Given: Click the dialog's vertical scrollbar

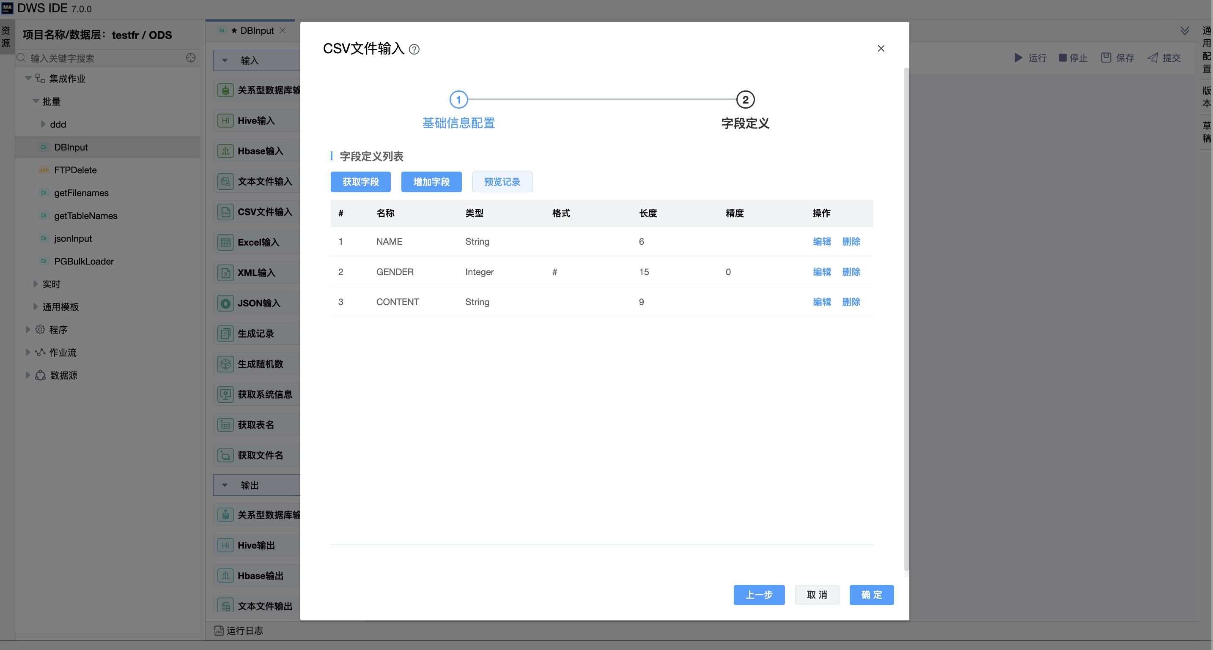Looking at the screenshot, I should pos(906,320).
